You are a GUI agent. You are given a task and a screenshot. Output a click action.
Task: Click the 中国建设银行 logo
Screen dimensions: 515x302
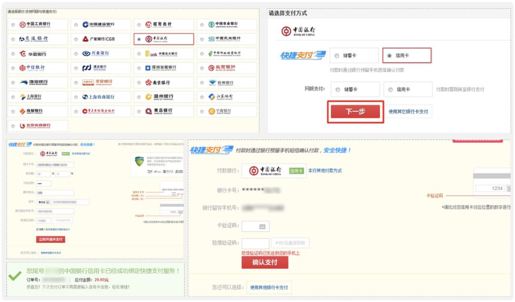tap(98, 24)
